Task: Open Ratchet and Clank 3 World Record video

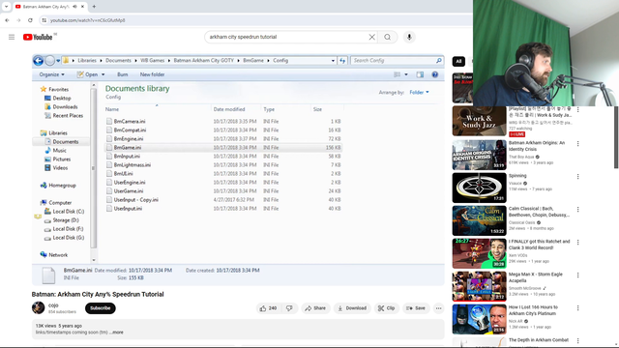Action: pyautogui.click(x=479, y=253)
